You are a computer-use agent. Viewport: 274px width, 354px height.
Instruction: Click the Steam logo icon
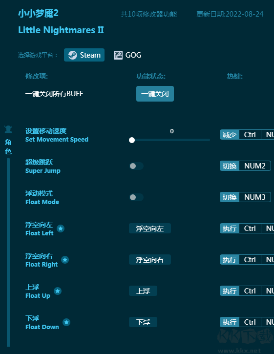pos(72,55)
